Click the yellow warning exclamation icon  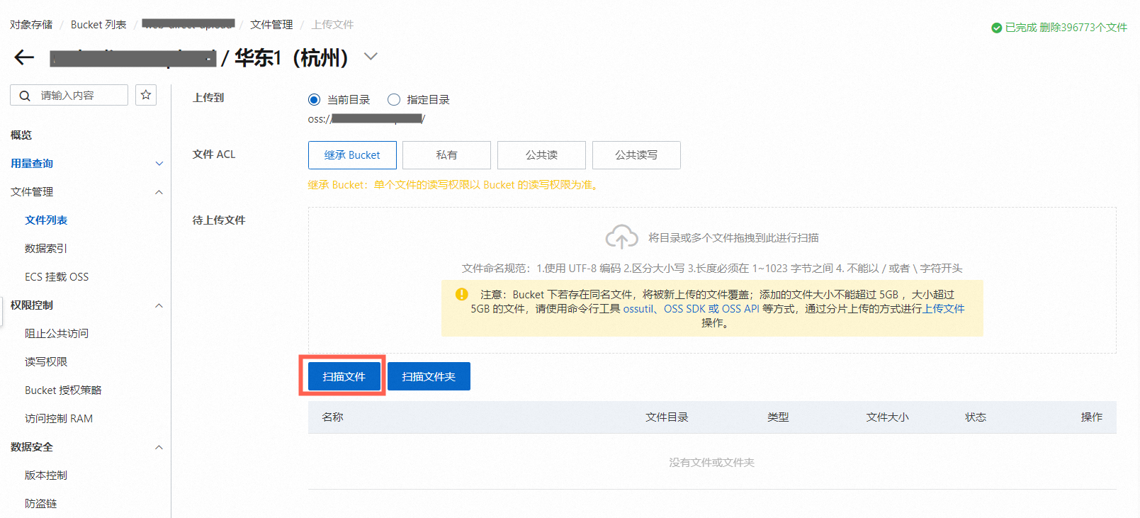click(462, 294)
